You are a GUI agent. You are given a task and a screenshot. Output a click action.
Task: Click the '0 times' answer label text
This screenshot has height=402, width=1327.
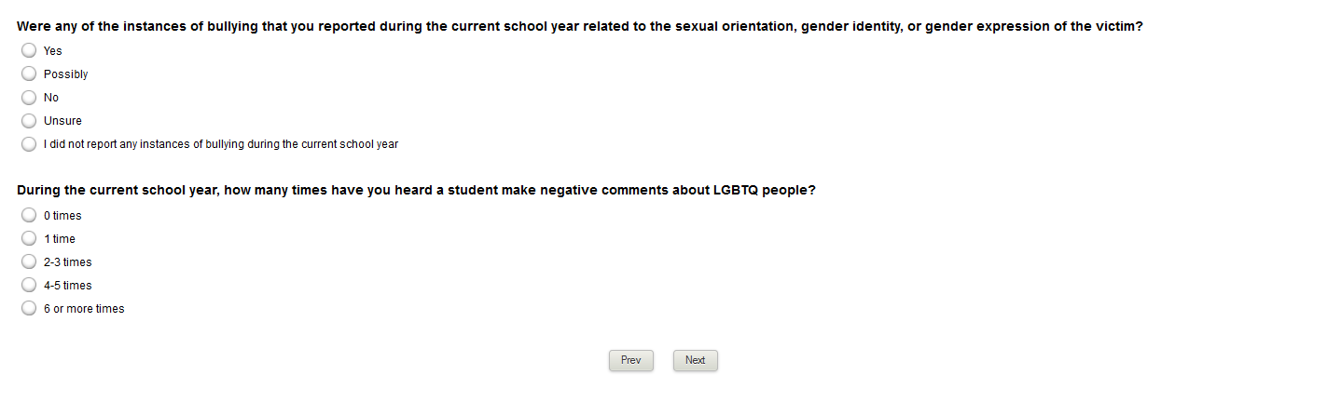point(62,216)
